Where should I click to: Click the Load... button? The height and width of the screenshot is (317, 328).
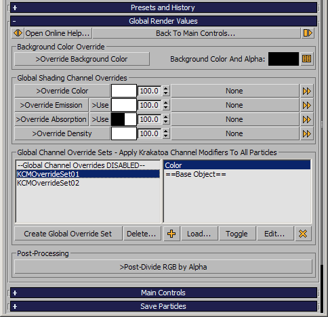click(199, 234)
